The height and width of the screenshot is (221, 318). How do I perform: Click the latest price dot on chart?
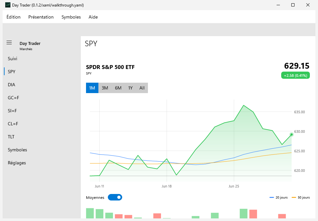coord(292,134)
